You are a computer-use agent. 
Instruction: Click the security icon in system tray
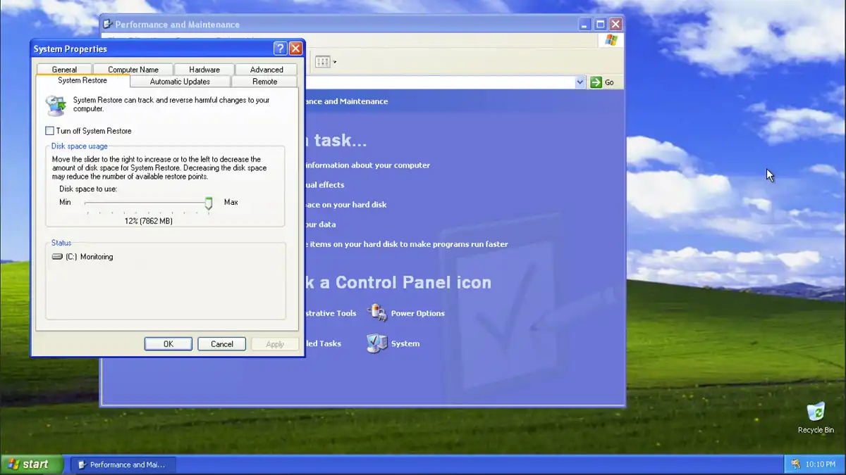coord(795,464)
